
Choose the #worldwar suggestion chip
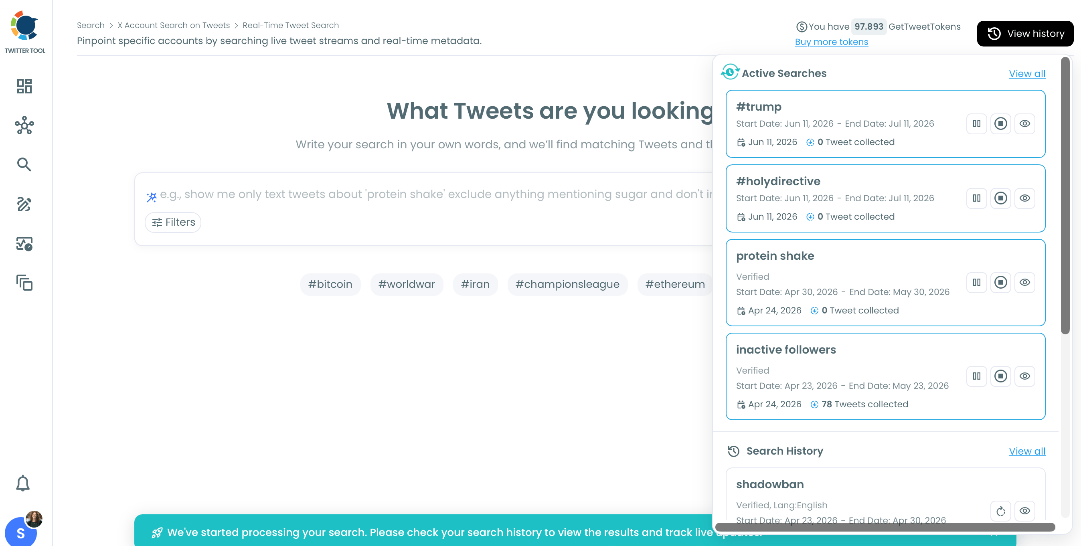407,284
